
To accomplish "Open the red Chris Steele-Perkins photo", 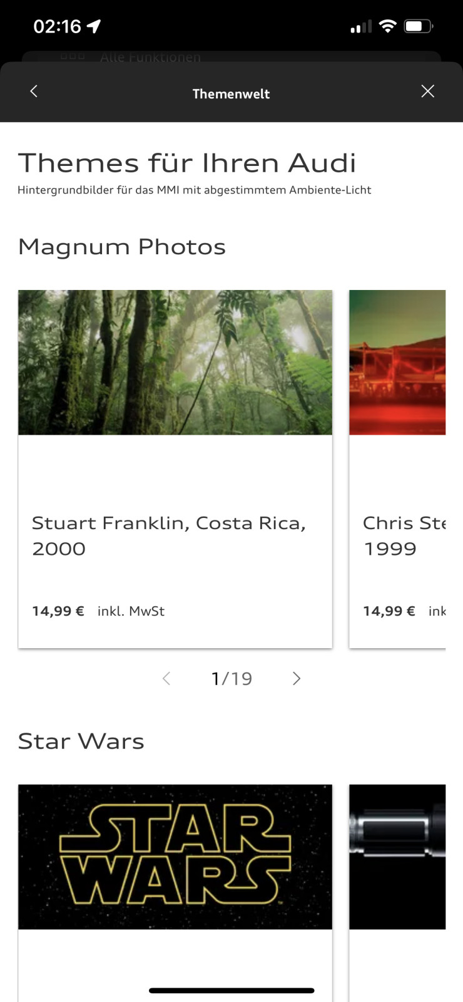I will click(397, 362).
